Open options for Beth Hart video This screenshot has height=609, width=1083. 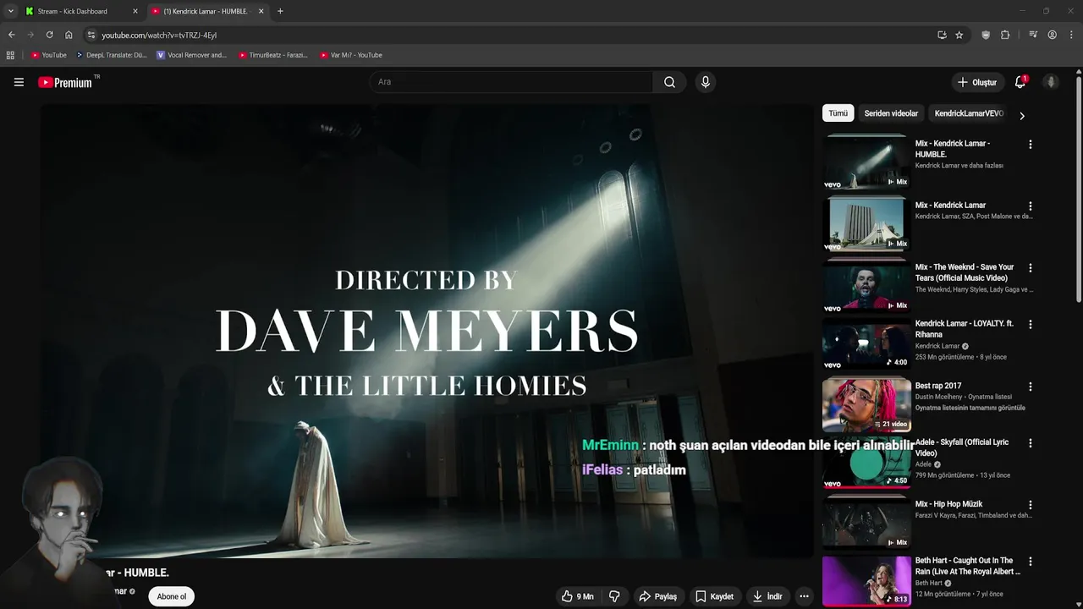pos(1030,562)
